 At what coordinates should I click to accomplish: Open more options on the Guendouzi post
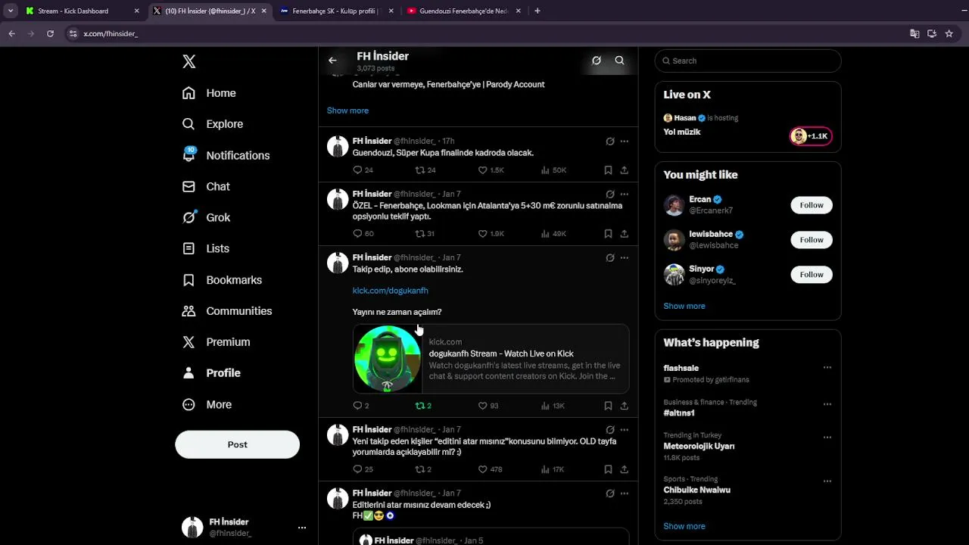pos(625,142)
